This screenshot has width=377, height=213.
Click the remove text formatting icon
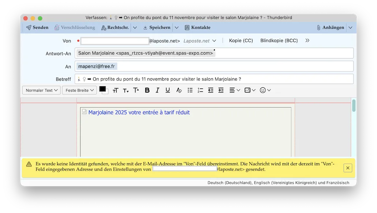click(179, 90)
